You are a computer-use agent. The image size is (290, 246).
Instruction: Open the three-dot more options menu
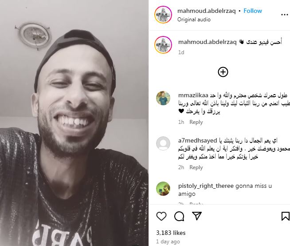(284, 15)
